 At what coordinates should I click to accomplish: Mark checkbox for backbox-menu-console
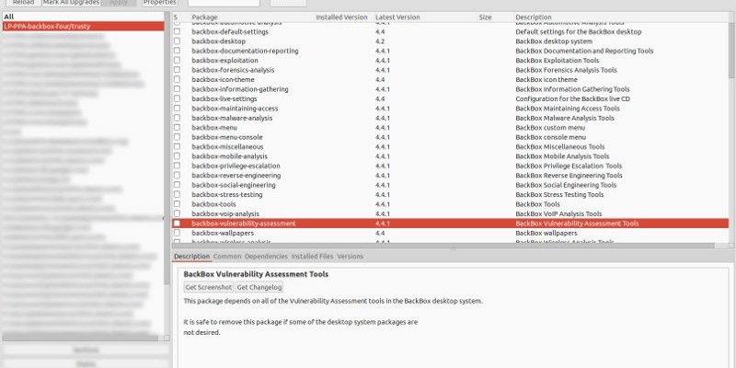pos(177,137)
